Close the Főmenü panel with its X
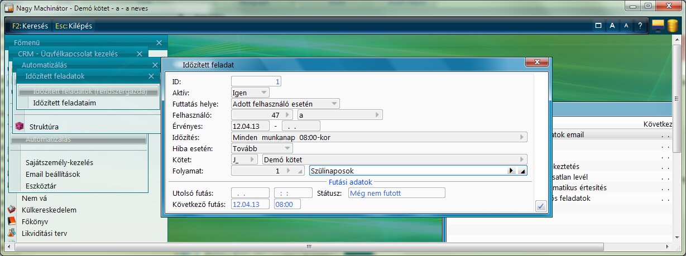This screenshot has height=256, width=686. tap(159, 42)
